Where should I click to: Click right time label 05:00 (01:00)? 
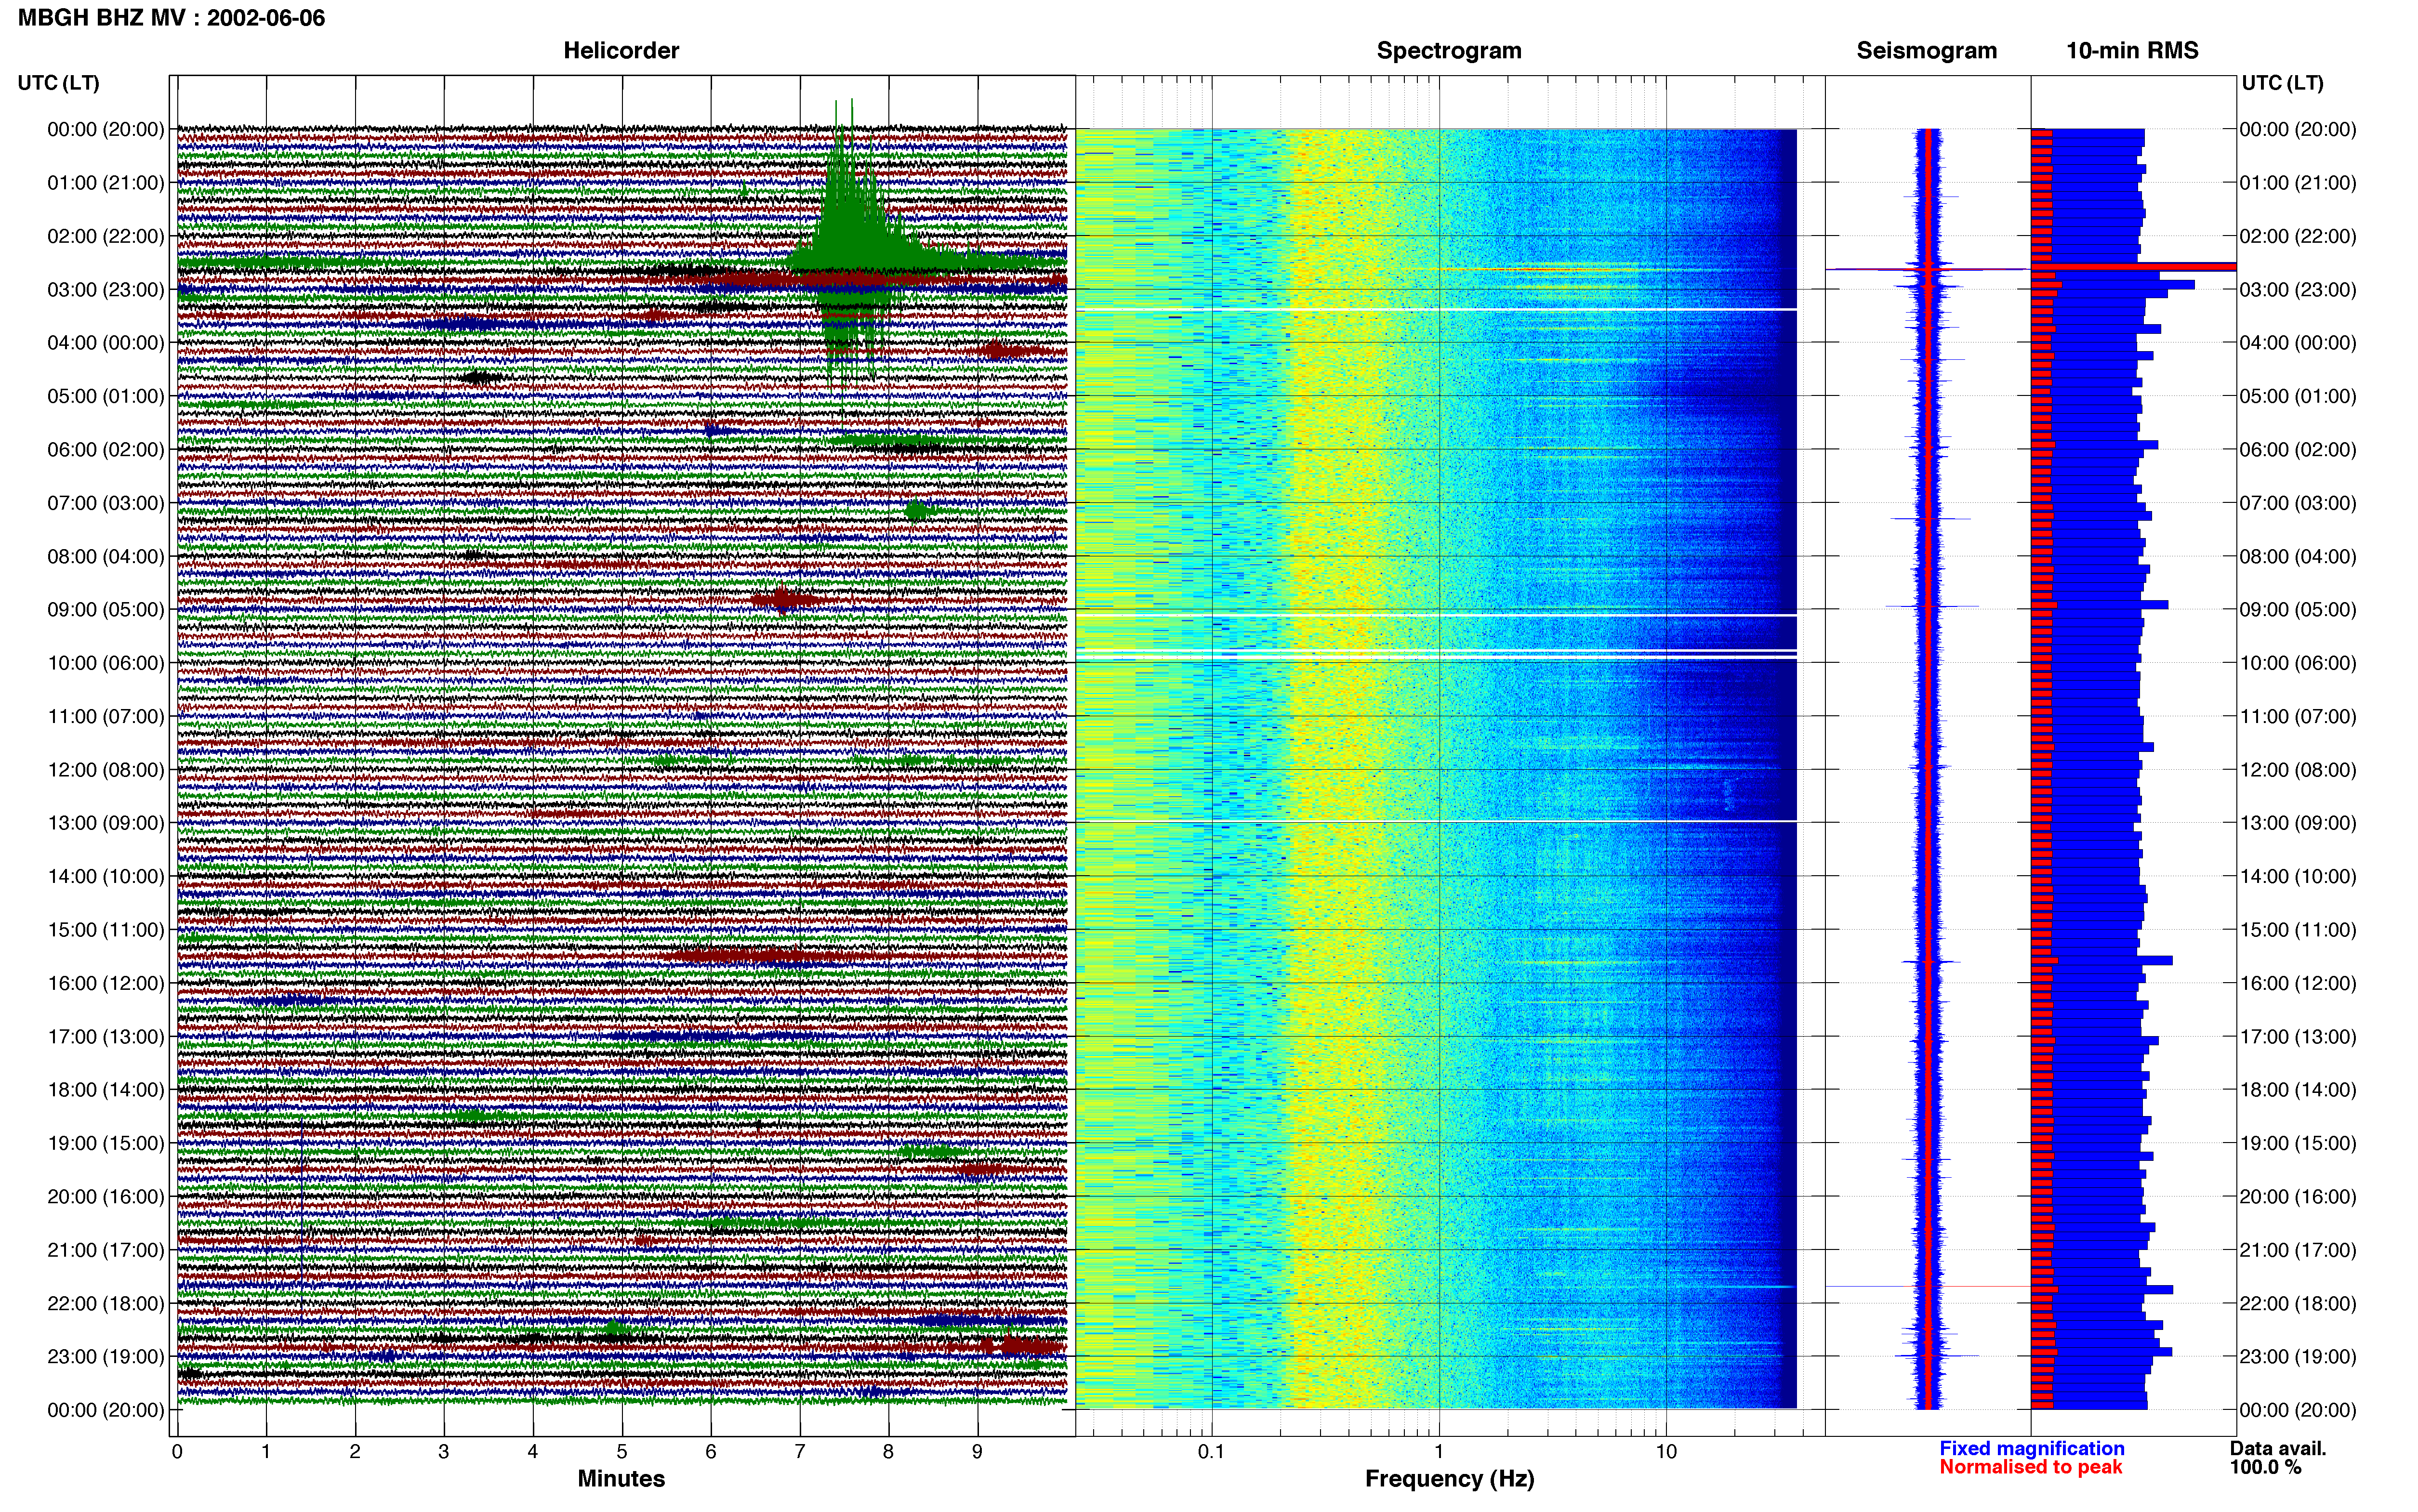[2298, 396]
